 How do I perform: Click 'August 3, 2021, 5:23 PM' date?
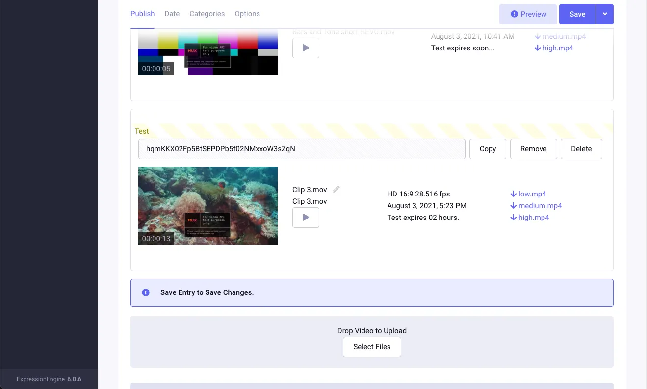427,206
